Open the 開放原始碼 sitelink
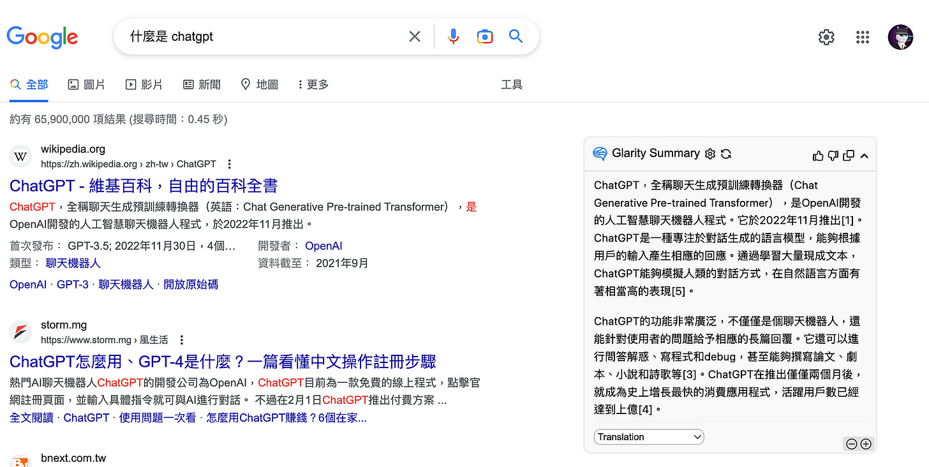This screenshot has width=929, height=467. coord(191,285)
